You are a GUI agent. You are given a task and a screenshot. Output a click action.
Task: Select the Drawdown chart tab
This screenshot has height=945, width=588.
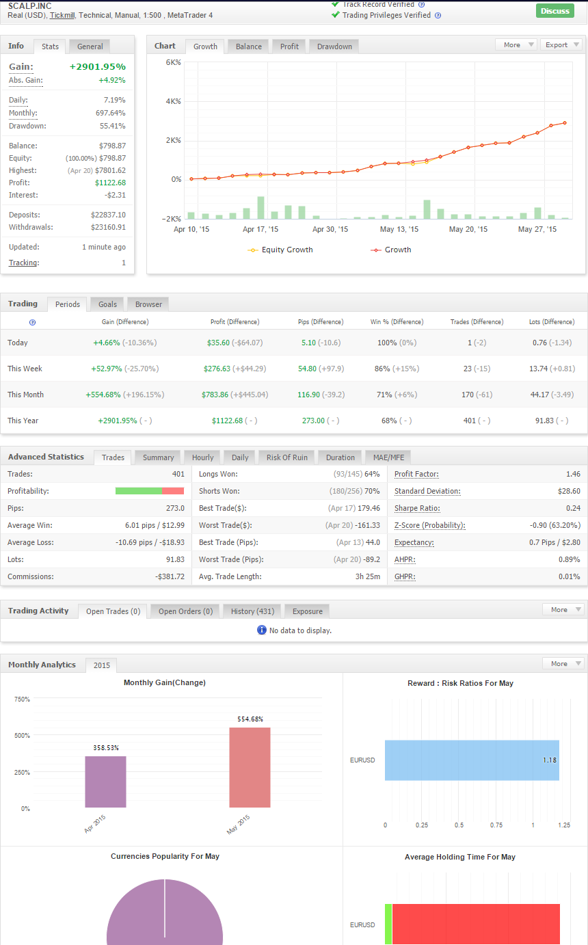pos(334,46)
